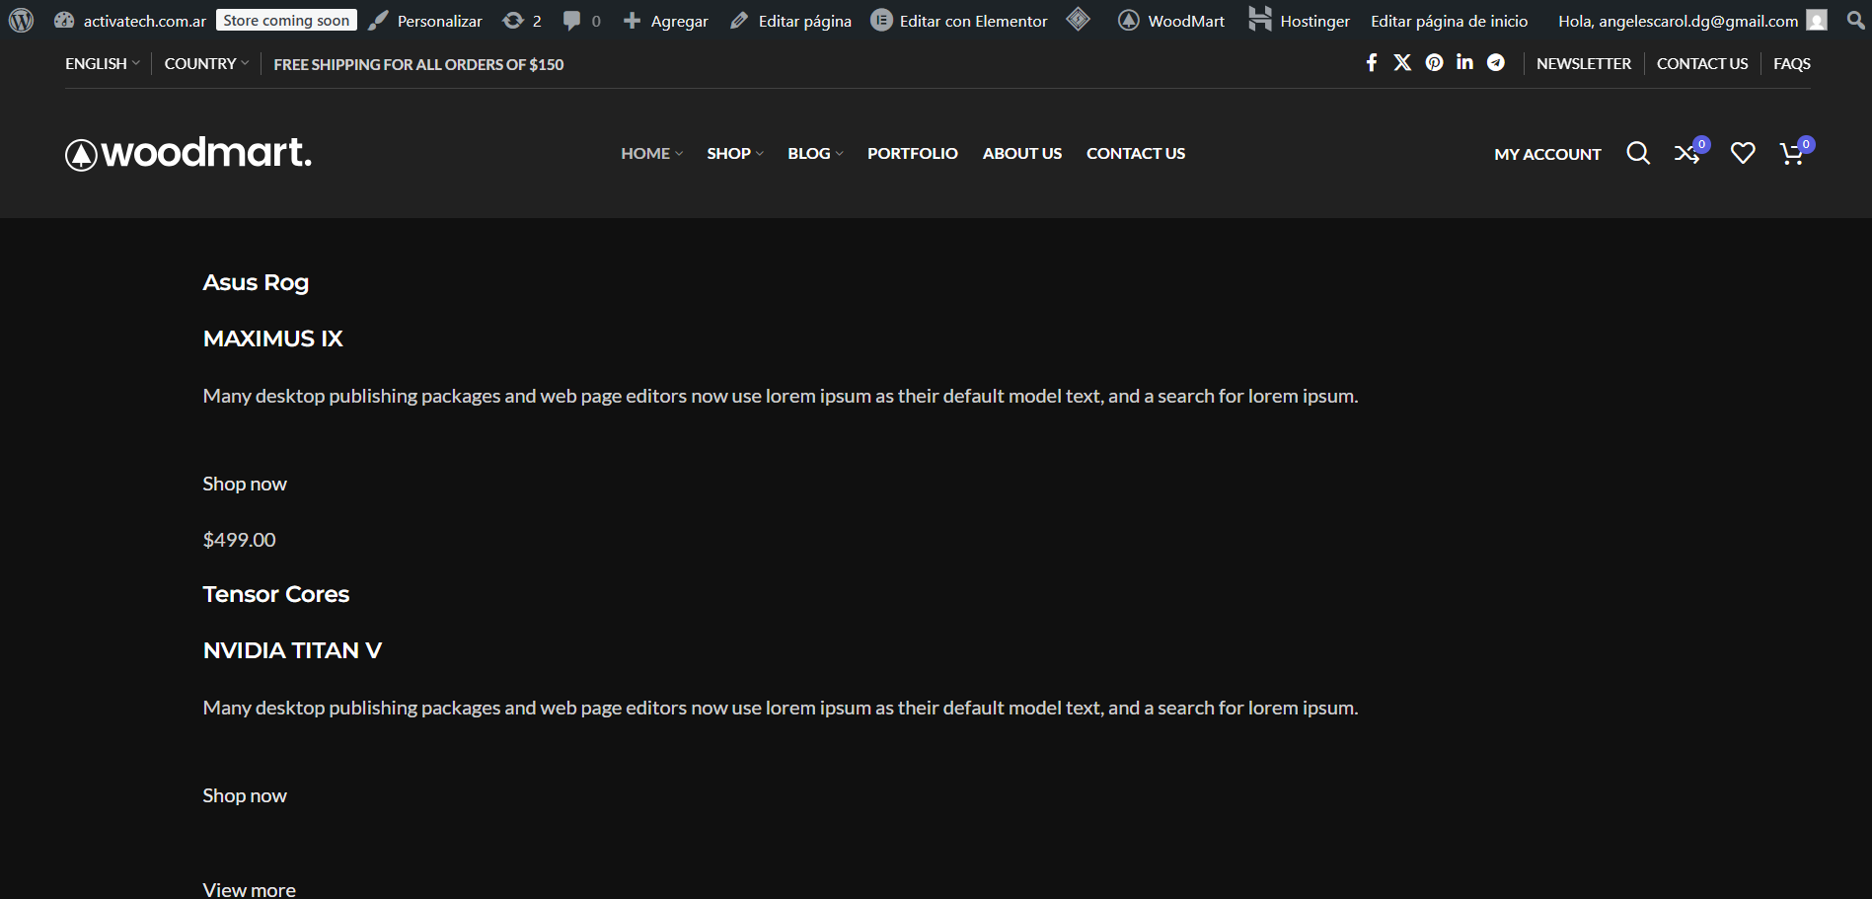1872x899 pixels.
Task: Open the About Us menu item
Action: [1021, 153]
